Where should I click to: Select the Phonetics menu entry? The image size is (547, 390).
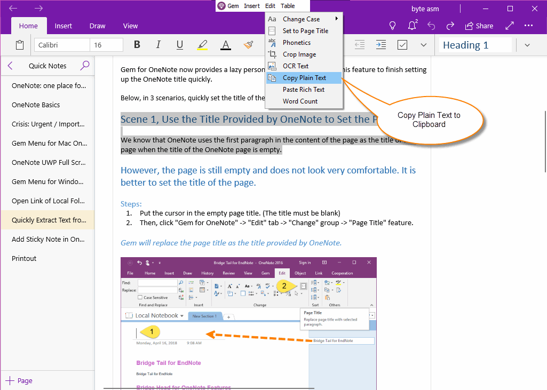(x=304, y=43)
